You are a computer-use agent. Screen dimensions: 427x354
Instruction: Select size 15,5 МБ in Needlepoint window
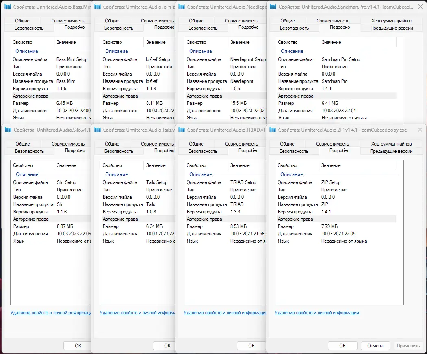pos(238,103)
